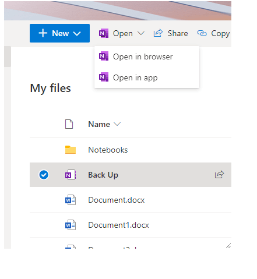Screen dimensions: 257x279
Task: Click the OneNote icon for Back Up
Action: pyautogui.click(x=71, y=175)
